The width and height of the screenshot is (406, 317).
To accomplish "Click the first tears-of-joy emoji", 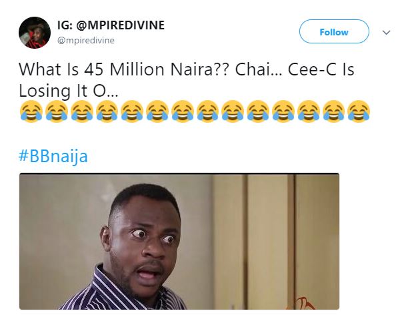I will click(x=31, y=111).
